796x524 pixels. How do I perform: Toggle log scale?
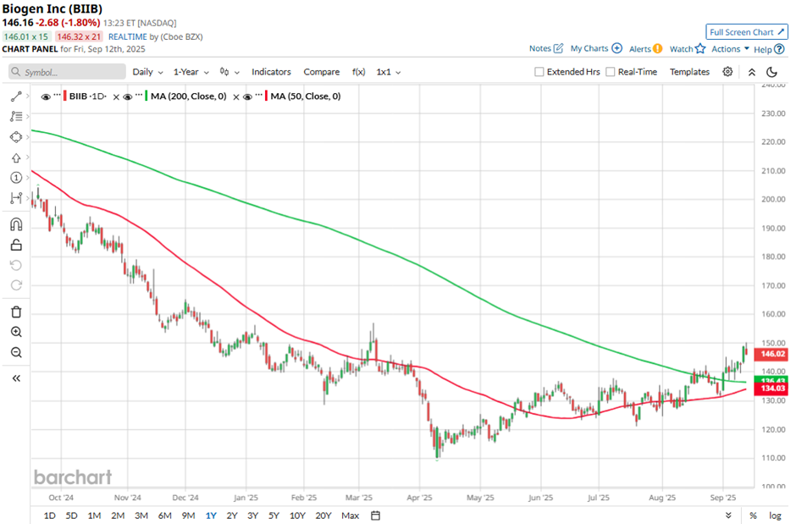click(775, 516)
